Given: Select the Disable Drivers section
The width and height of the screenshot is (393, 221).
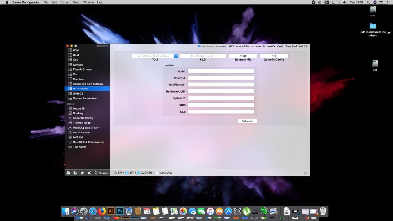Looking at the screenshot, I should (87, 69).
